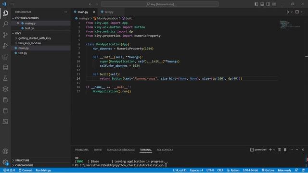Kill the terminal with trash icon
The image size is (308, 173).
click(285, 149)
